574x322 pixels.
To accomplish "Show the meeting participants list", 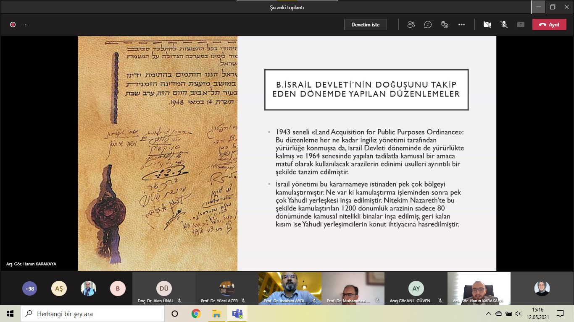I will coord(411,24).
